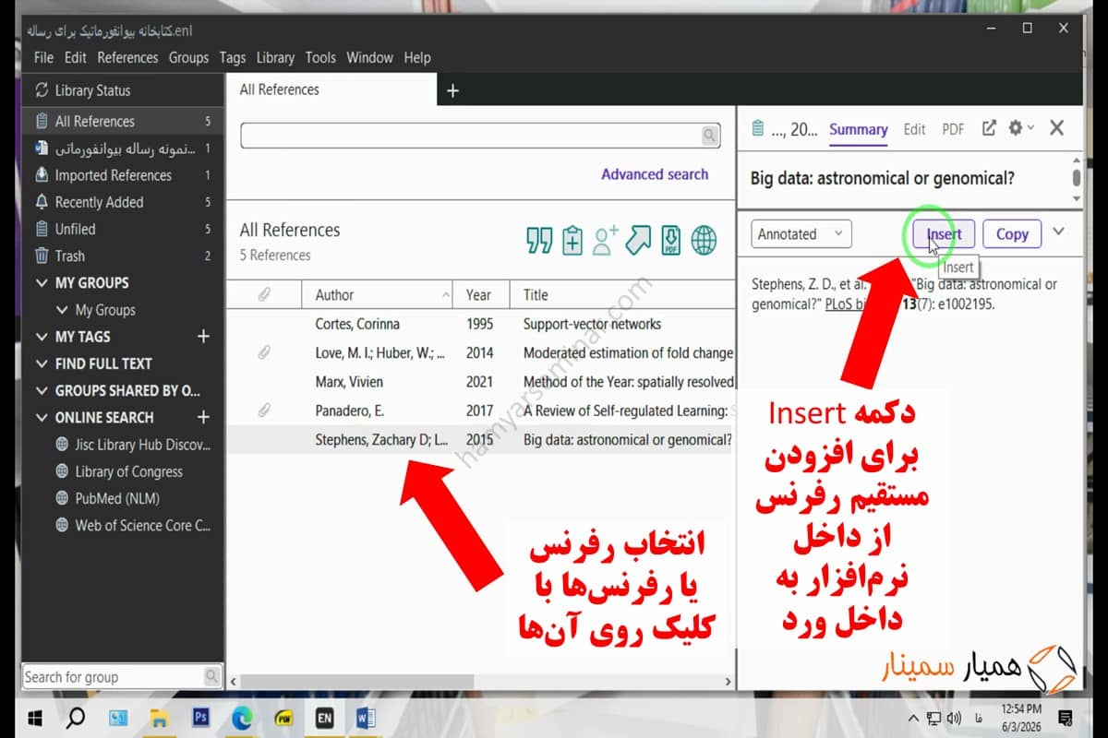Collapse the ONLINE SEARCH section
Viewport: 1108px width, 738px height.
[41, 417]
